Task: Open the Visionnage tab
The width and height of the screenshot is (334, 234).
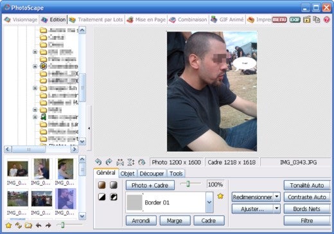Action: click(x=21, y=20)
